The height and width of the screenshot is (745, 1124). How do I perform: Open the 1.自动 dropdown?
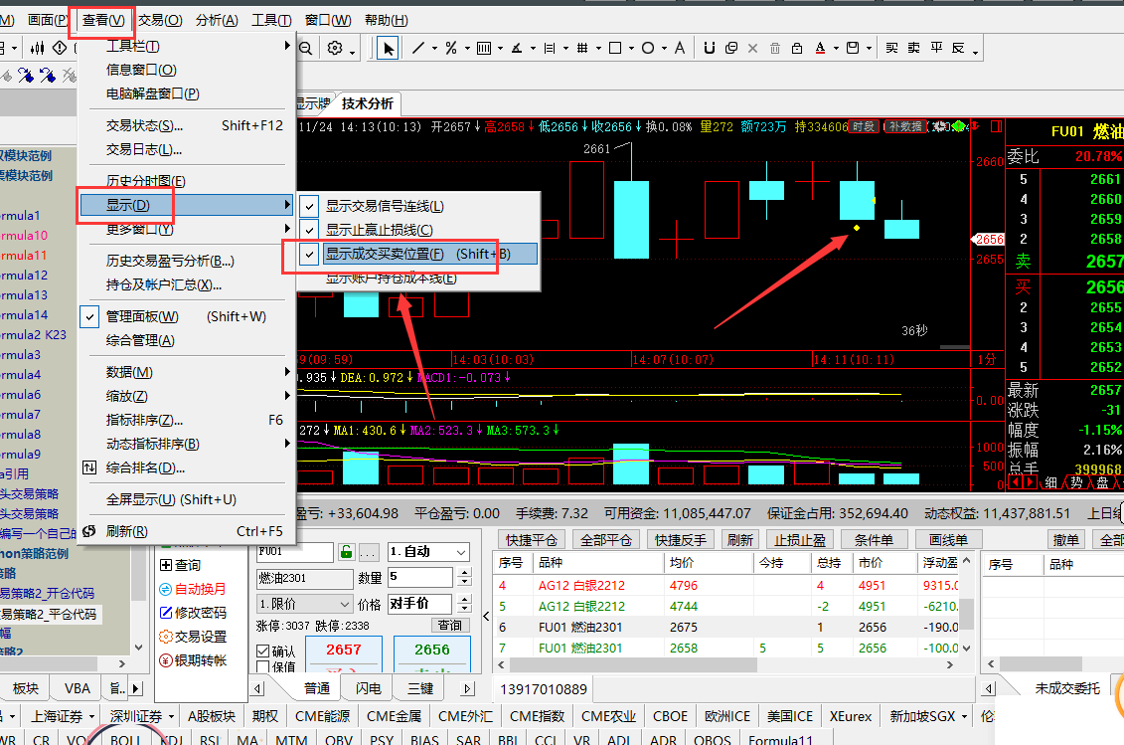(428, 552)
